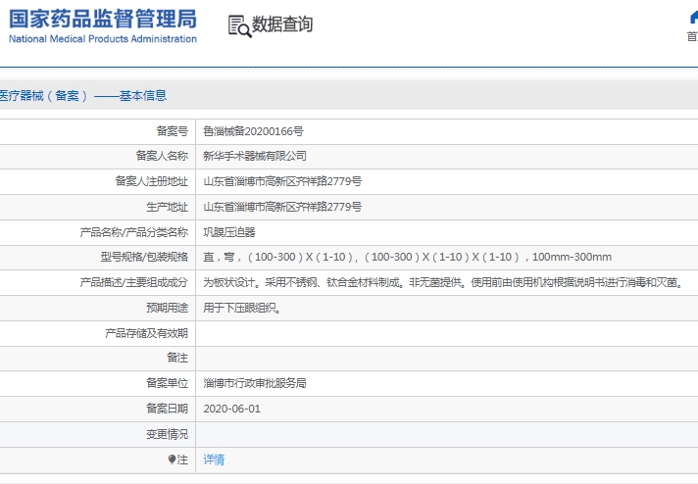698x484 pixels.
Task: Select the 医疗器械（备案）——基本信息 heading
Action: 82,96
